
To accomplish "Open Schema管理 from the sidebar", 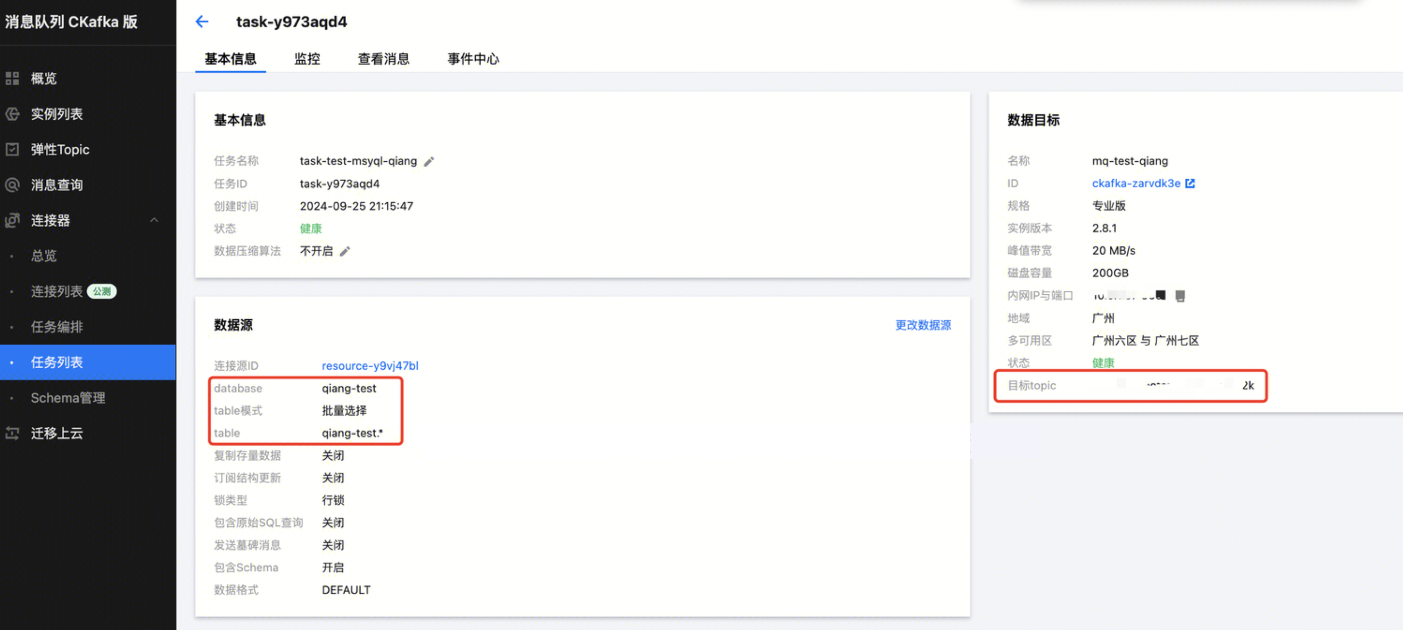I will click(68, 397).
